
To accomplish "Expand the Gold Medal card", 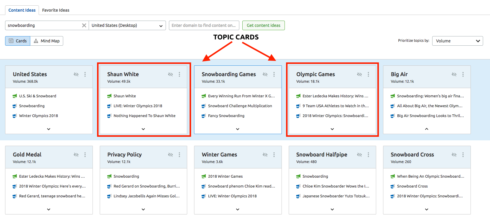I will (x=49, y=209).
